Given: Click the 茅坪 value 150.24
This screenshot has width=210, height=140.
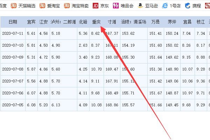Looking at the screenshot, I should pyautogui.click(x=172, y=33).
